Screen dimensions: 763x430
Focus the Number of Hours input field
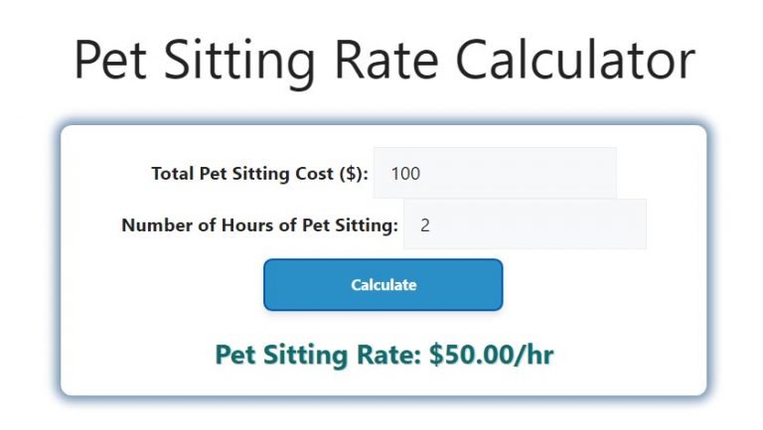click(524, 224)
